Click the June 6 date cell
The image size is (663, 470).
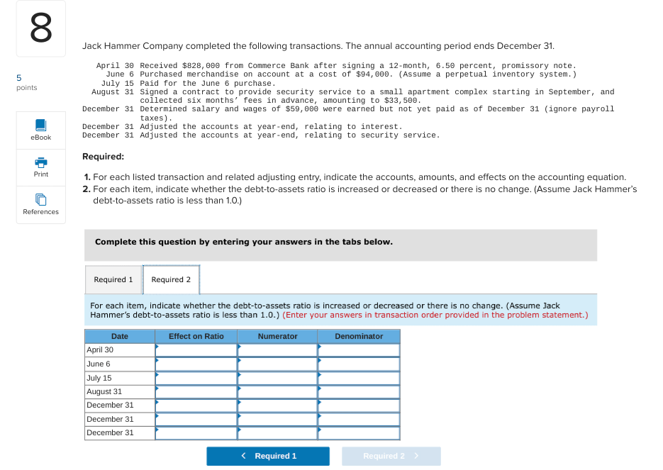click(120, 364)
